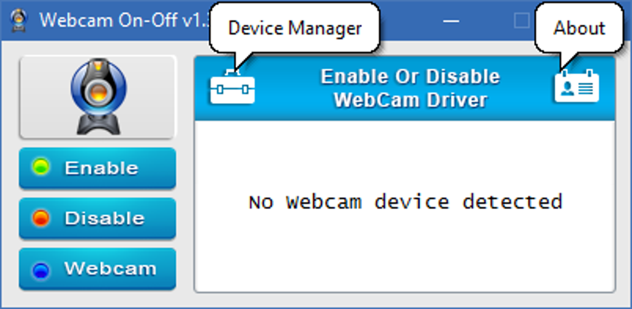This screenshot has width=632, height=309.
Task: Click the "Webcam On-Off" window title text
Action: (118, 20)
